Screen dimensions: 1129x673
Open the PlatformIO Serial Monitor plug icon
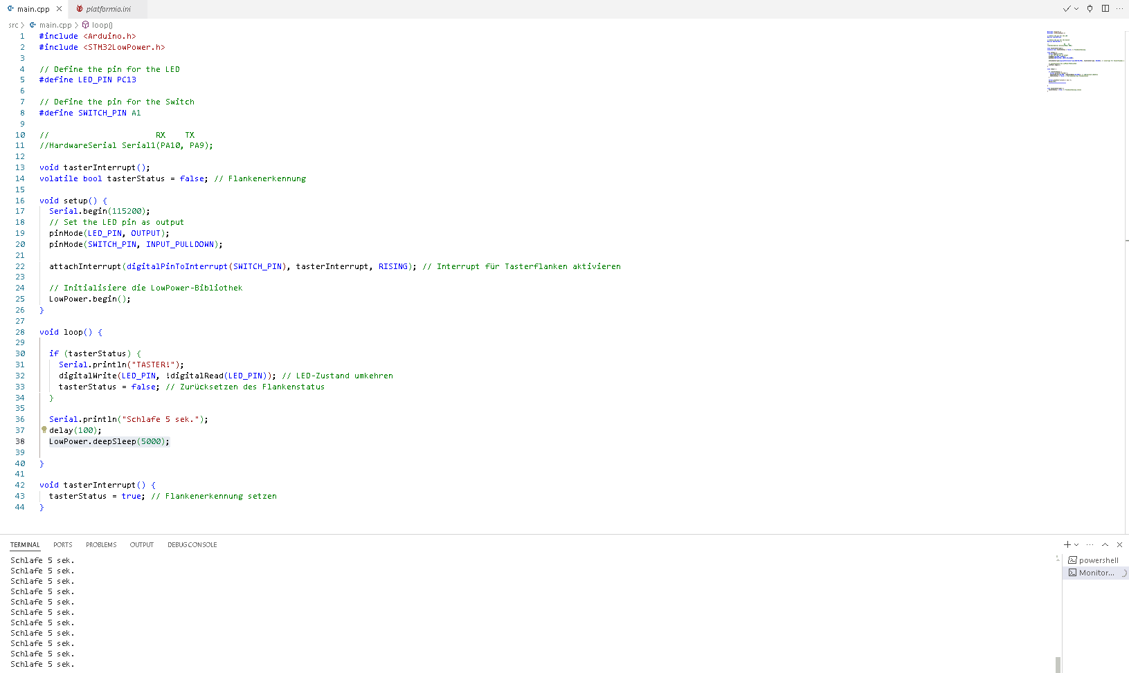coord(1090,9)
